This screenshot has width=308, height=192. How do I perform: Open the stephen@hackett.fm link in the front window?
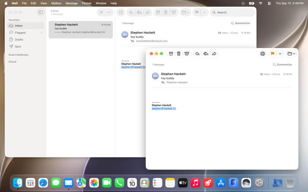[163, 108]
